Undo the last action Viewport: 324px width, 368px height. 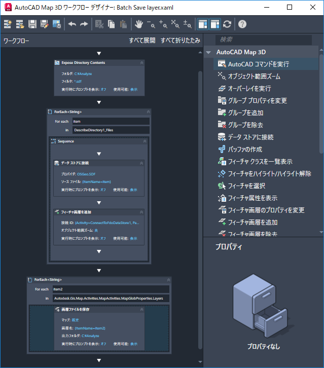[72, 24]
